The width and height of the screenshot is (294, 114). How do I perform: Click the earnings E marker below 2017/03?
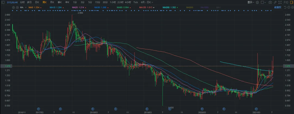pos(38,109)
